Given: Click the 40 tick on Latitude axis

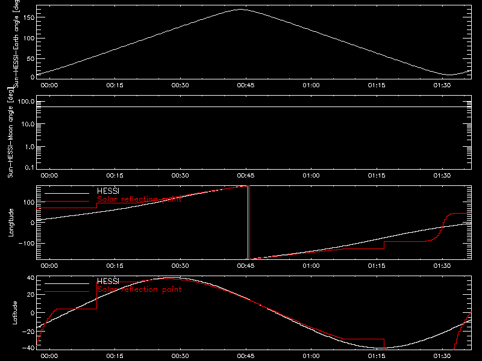Looking at the screenshot, I should pyautogui.click(x=31, y=278).
